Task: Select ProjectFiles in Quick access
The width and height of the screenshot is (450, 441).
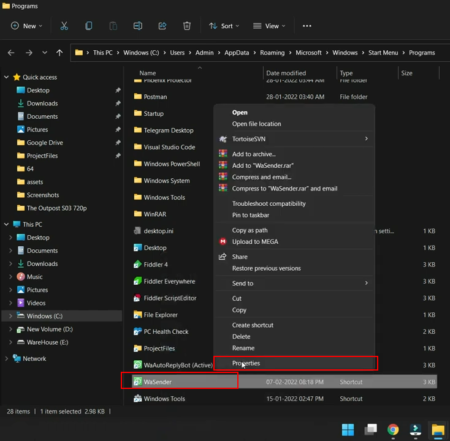Action: (x=42, y=156)
